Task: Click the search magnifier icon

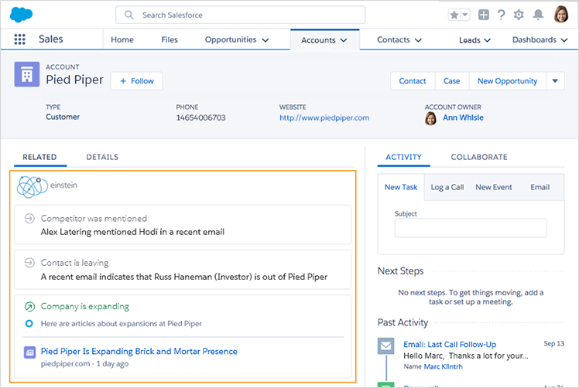Action: pyautogui.click(x=128, y=15)
